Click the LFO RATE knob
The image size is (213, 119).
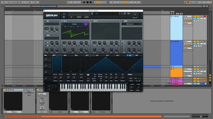[x=106, y=78]
